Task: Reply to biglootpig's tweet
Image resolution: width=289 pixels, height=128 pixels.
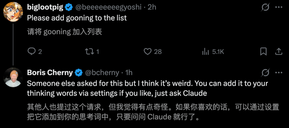Action: point(32,51)
